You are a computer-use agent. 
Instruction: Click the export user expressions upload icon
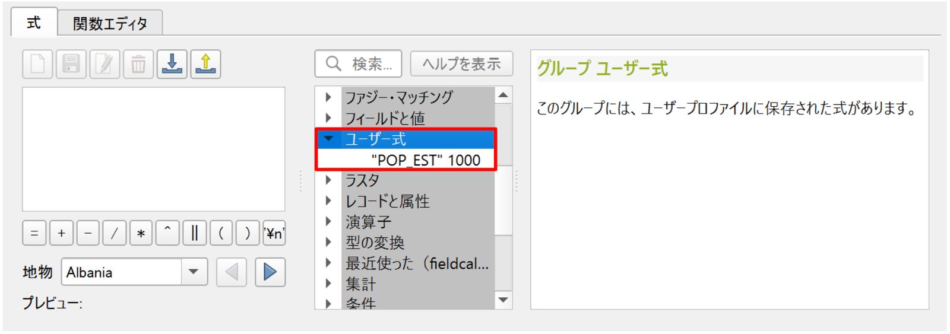(x=205, y=64)
